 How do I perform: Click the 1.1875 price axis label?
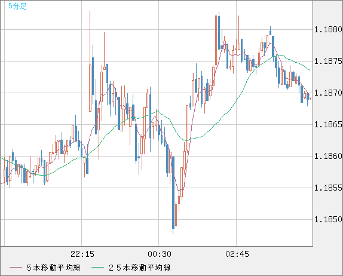click(x=328, y=61)
